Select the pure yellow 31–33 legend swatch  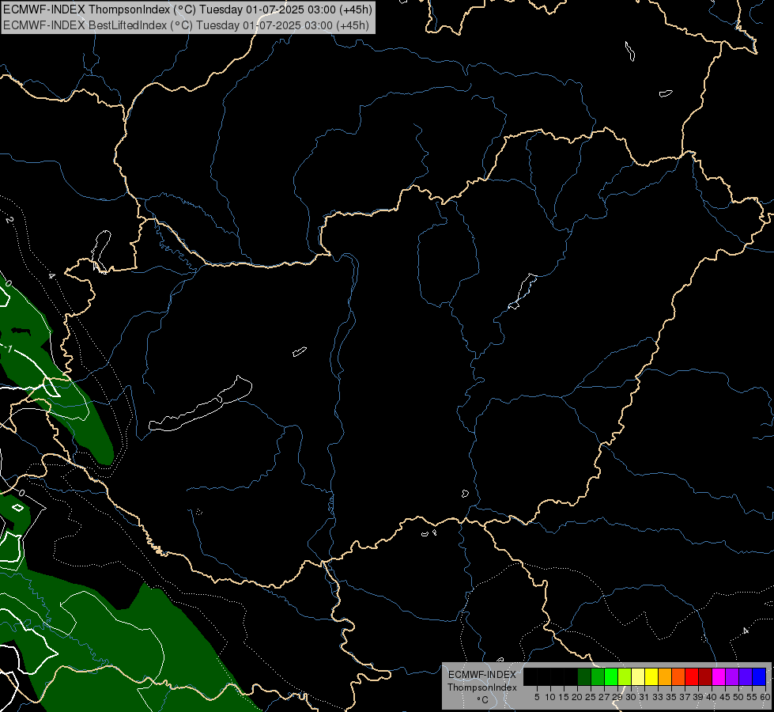pyautogui.click(x=651, y=676)
